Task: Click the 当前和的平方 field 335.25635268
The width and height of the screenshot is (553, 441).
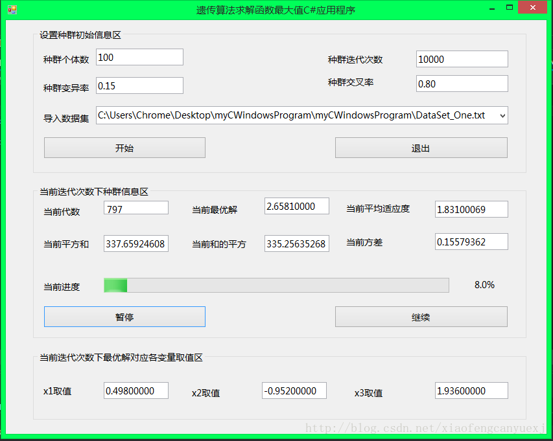Action: [297, 243]
